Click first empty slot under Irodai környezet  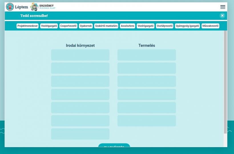click(x=80, y=55)
